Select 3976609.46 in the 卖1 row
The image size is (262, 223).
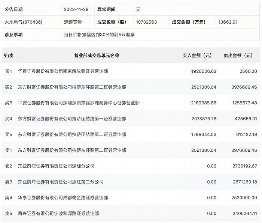click(x=244, y=150)
